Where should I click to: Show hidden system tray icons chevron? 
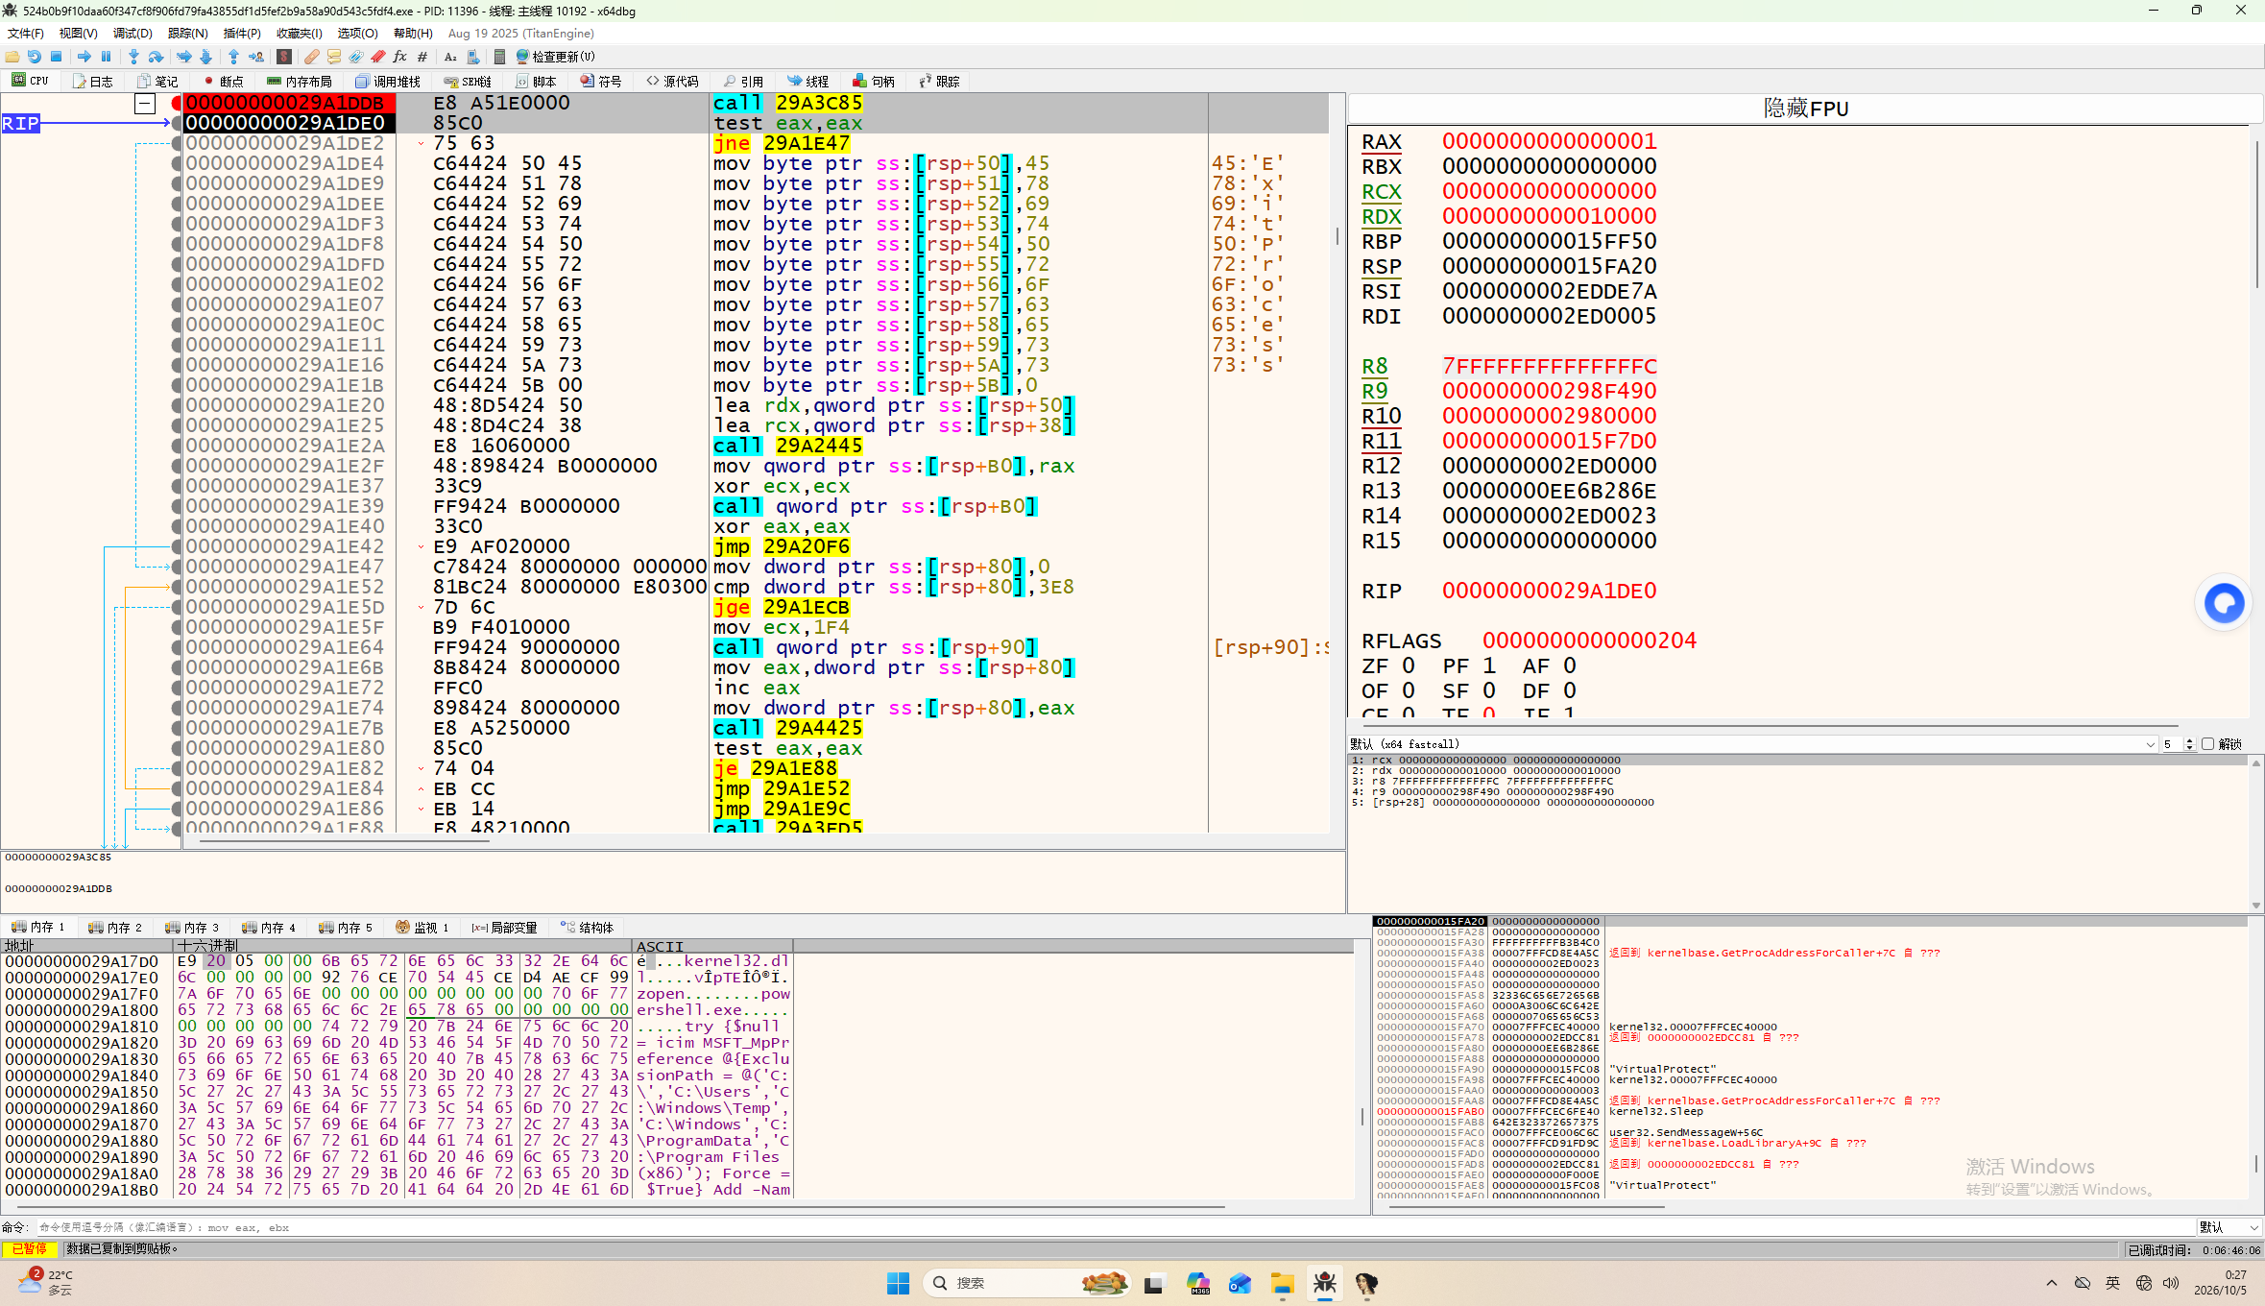[x=2052, y=1283]
